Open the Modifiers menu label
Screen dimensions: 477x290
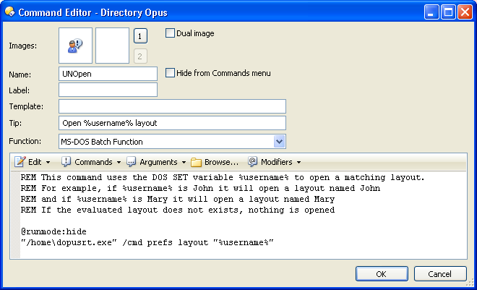(277, 162)
